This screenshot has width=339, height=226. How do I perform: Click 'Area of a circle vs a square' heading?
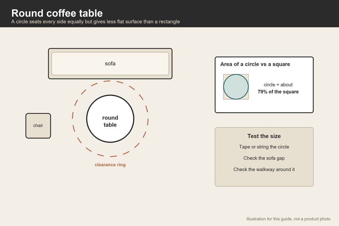[255, 64]
